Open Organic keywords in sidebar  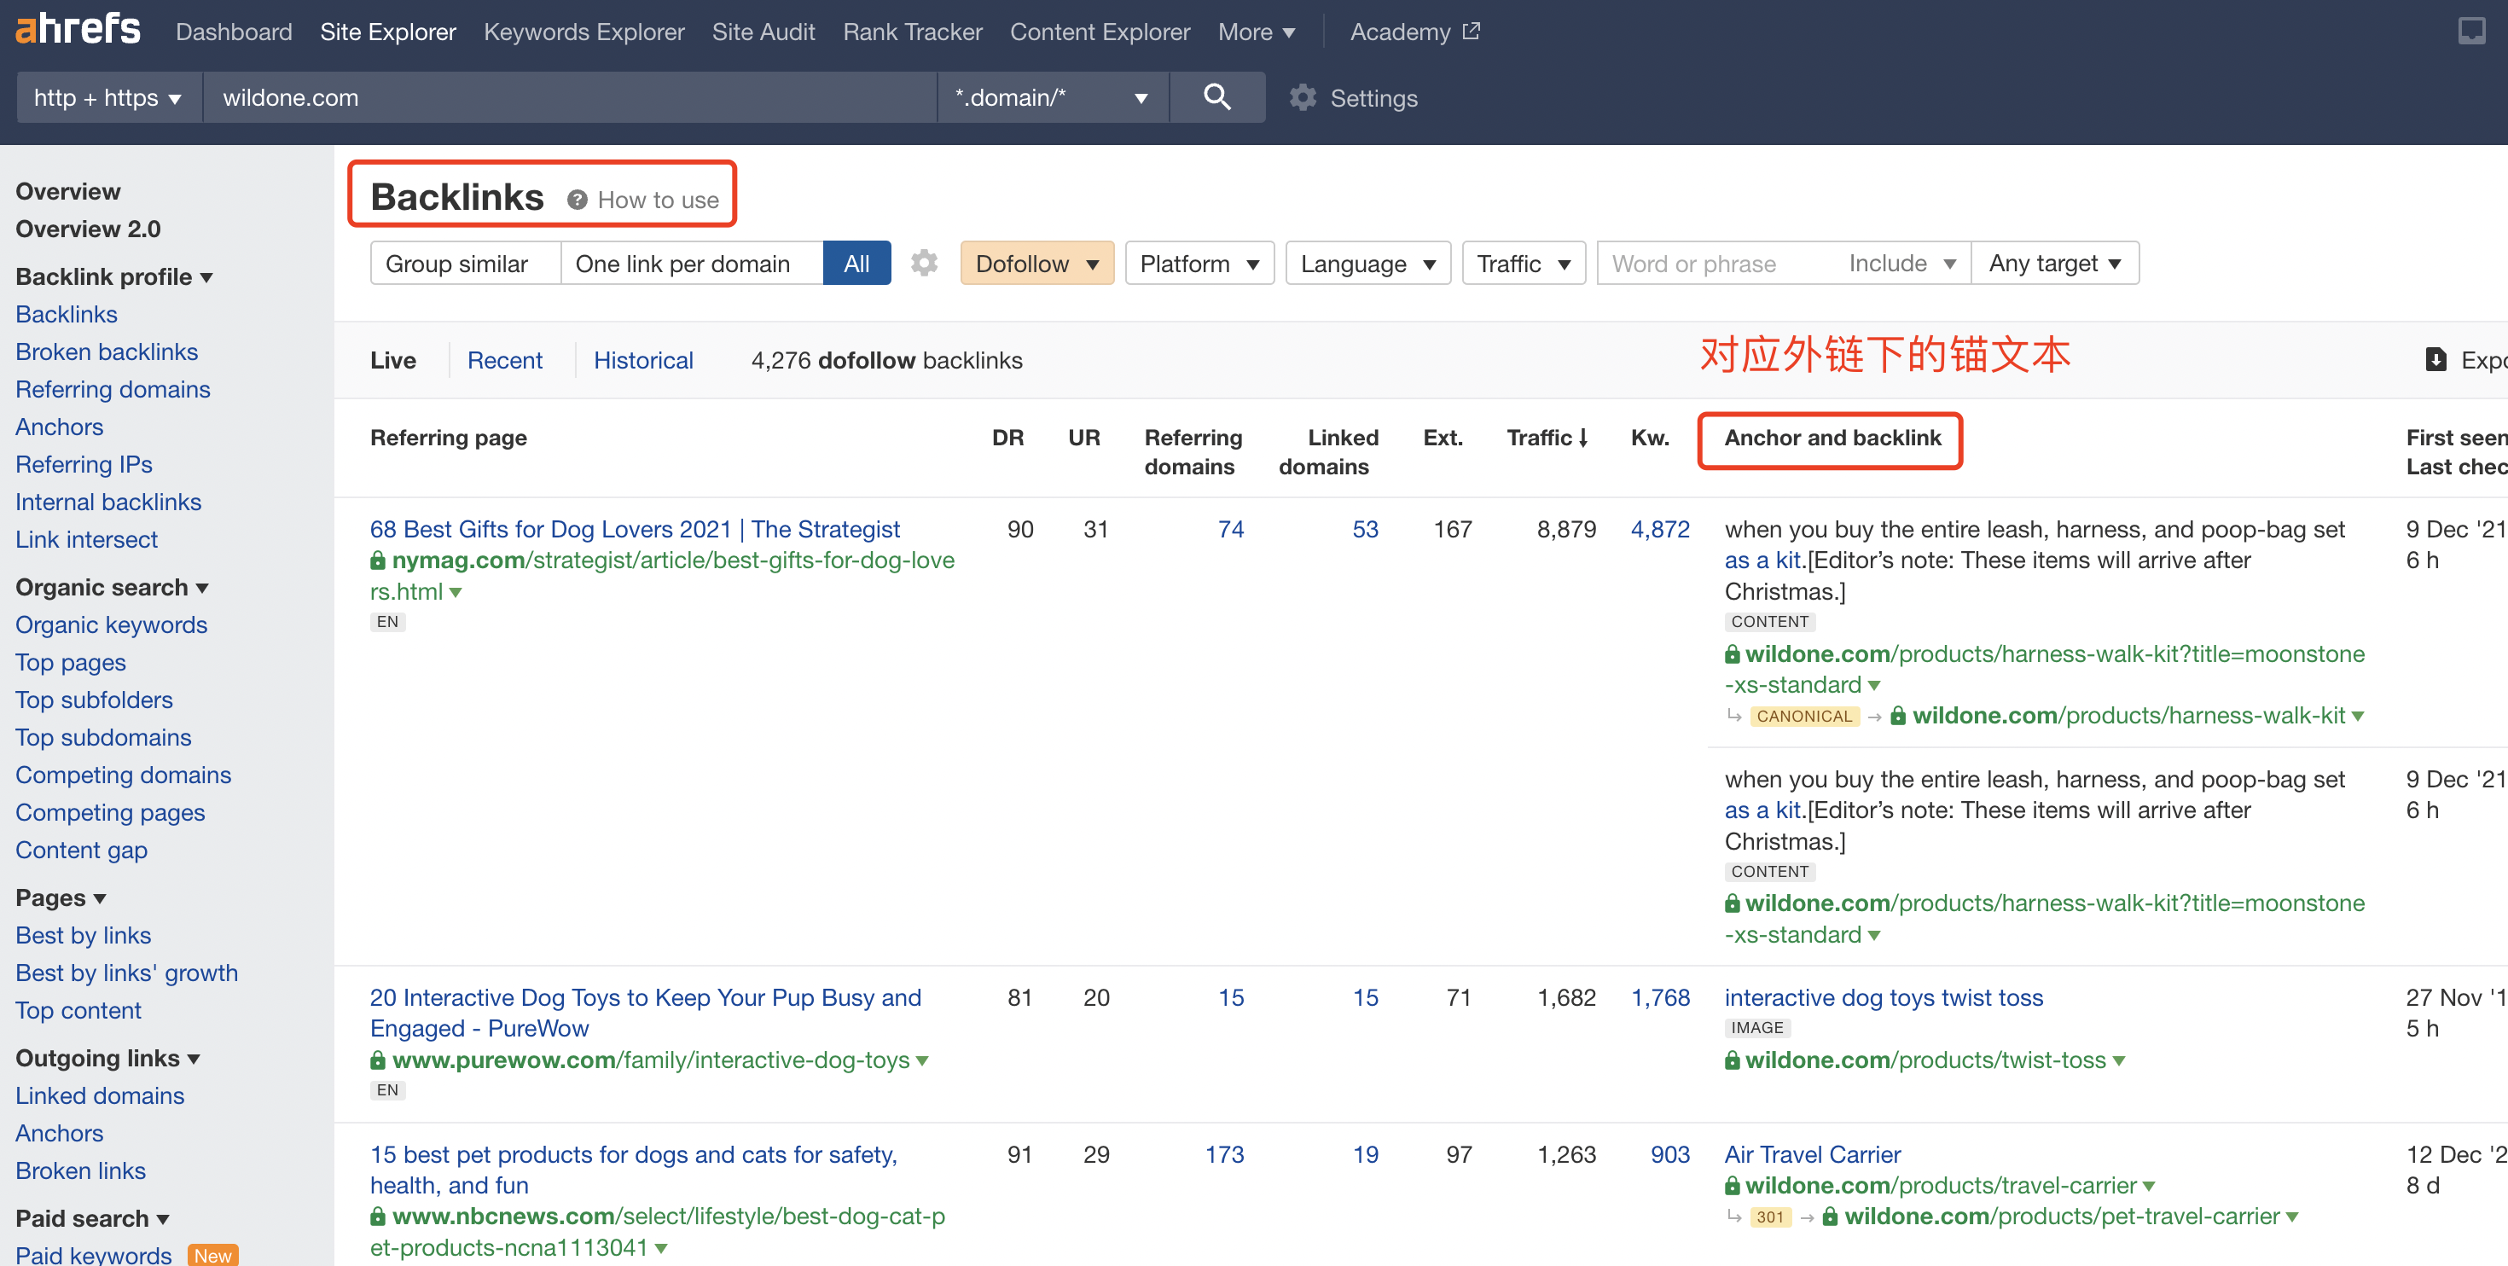112,625
